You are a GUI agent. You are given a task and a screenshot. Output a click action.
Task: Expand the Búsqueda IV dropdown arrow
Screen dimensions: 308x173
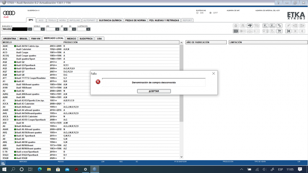[x=30, y=29]
